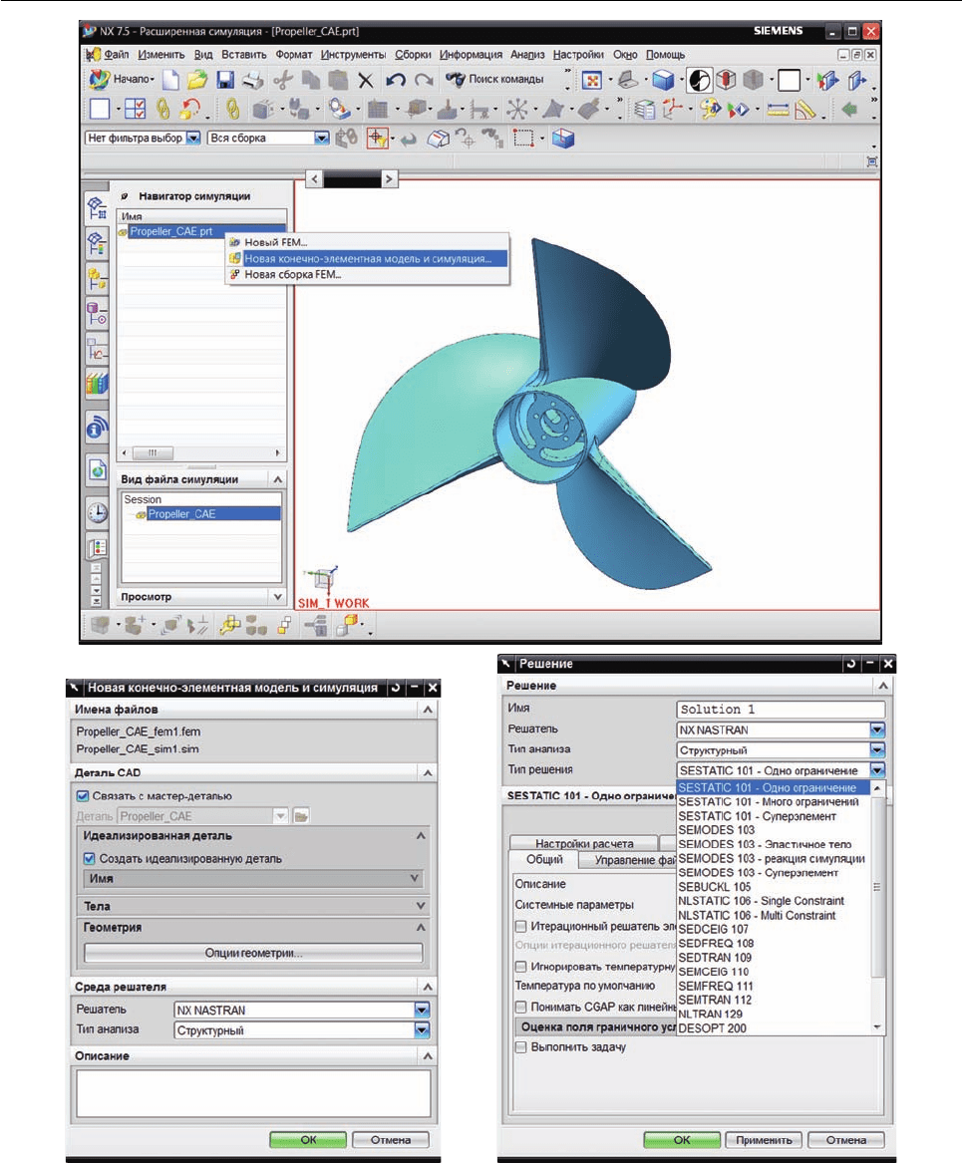Toggle Создать идеализированную деталь checkbox

pos(89,859)
